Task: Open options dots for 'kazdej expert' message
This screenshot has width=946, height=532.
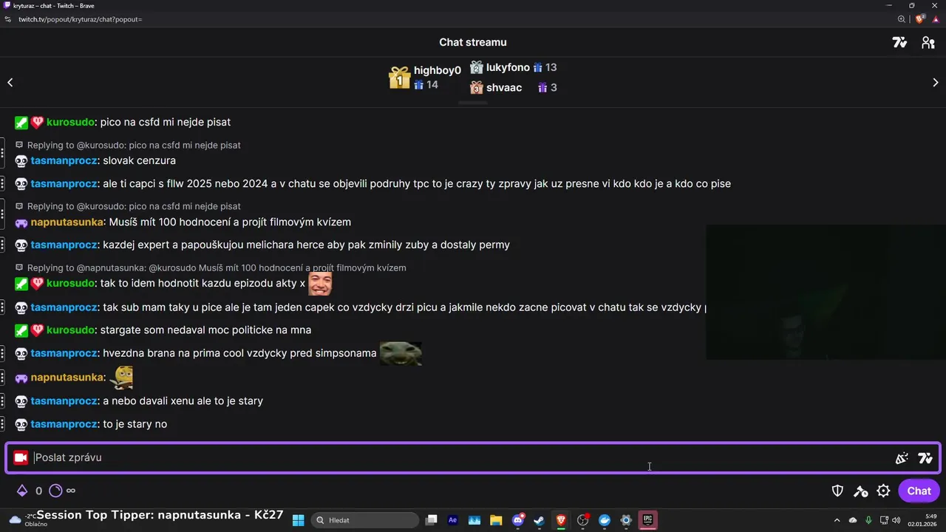Action: point(3,245)
